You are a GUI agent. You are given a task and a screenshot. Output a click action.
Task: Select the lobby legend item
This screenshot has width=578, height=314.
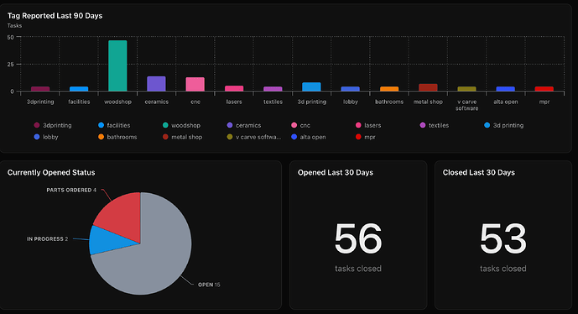click(x=46, y=137)
